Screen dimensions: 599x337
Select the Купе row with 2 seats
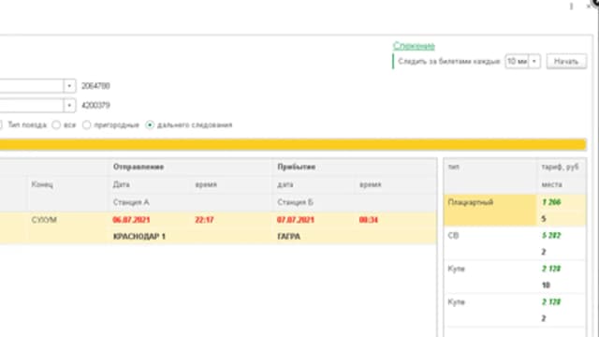pos(515,310)
